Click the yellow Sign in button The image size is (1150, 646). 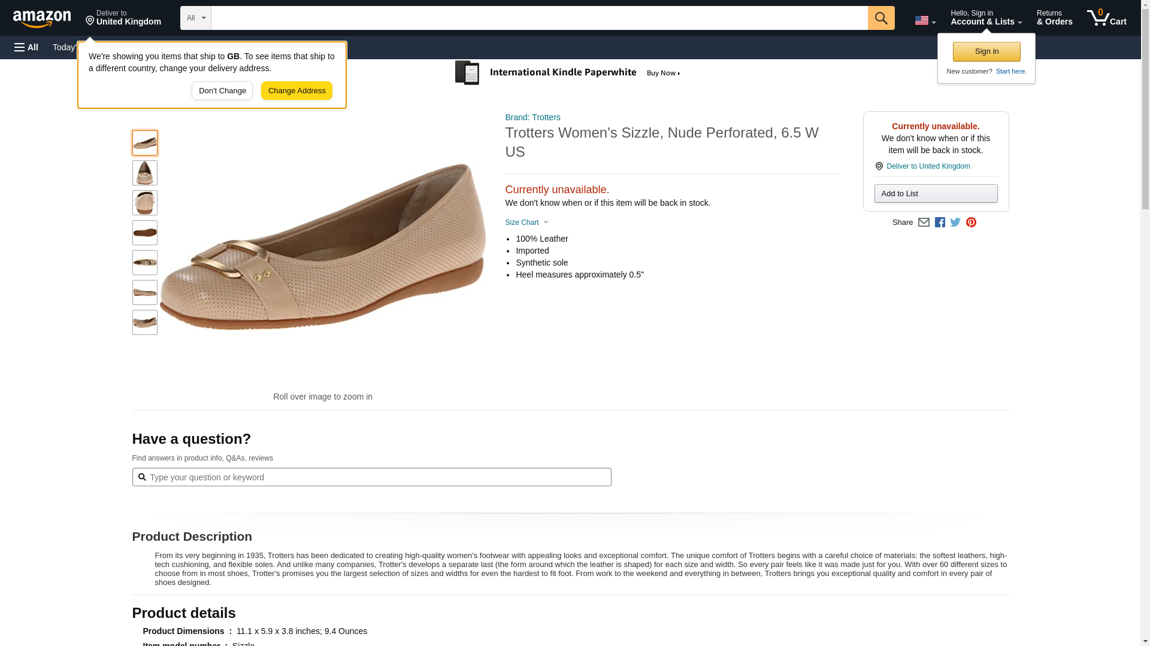tap(986, 51)
